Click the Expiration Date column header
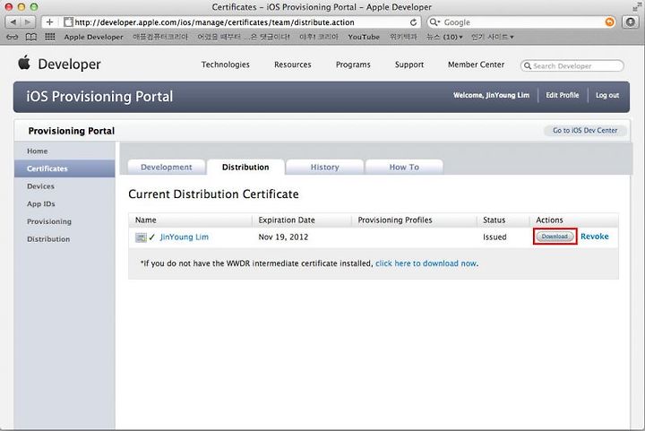 [x=287, y=220]
